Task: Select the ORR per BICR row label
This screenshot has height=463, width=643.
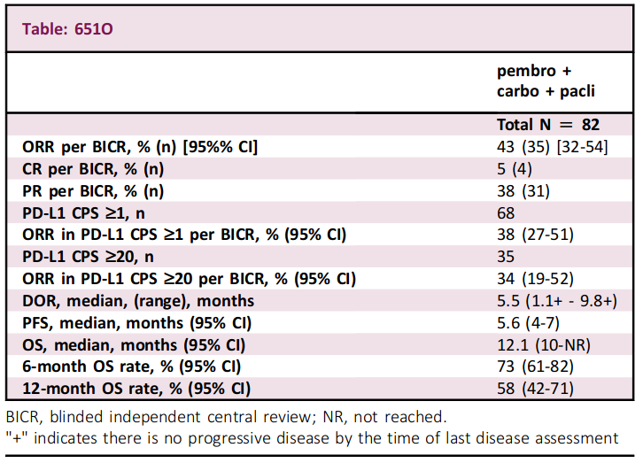Action: pyautogui.click(x=140, y=147)
